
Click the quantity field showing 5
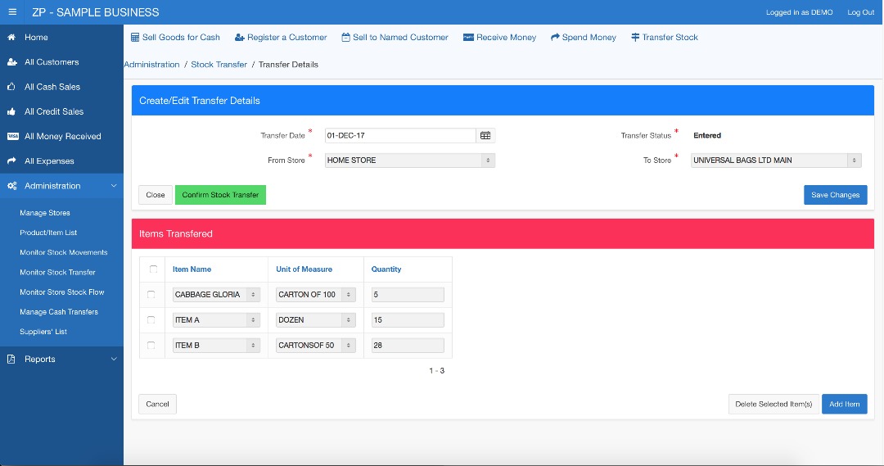408,295
